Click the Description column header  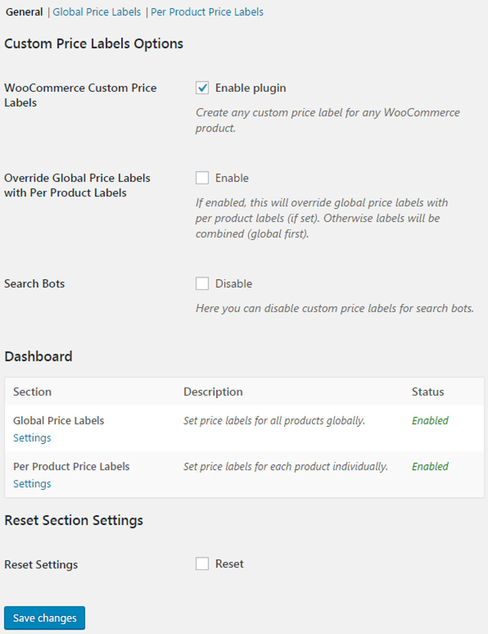point(213,391)
